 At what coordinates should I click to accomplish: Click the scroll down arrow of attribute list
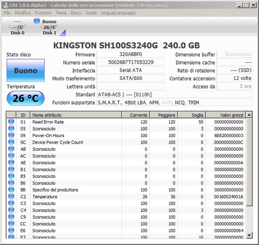[249, 235]
